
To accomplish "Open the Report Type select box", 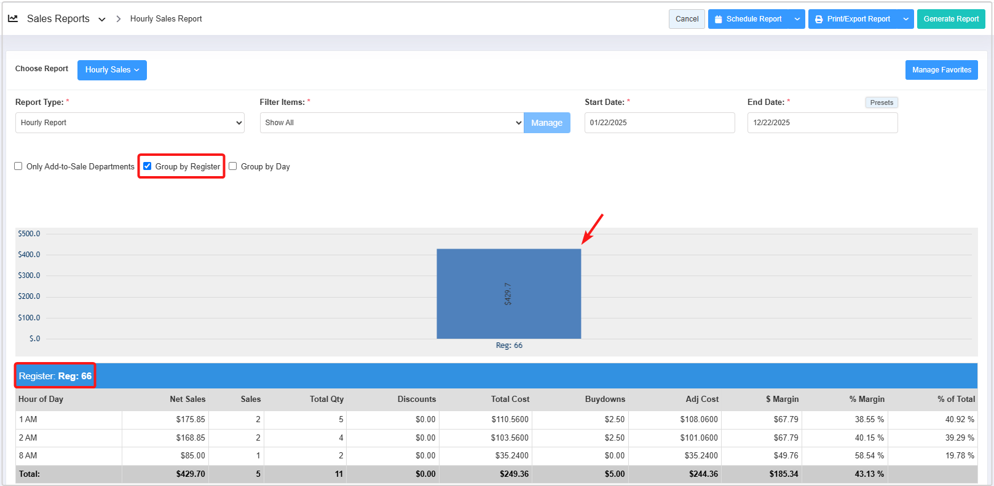I will (130, 123).
